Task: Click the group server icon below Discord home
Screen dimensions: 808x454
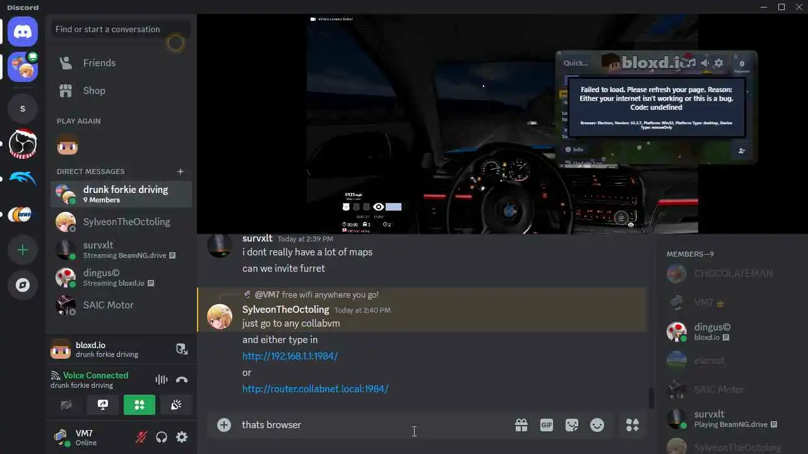Action: coord(23,67)
